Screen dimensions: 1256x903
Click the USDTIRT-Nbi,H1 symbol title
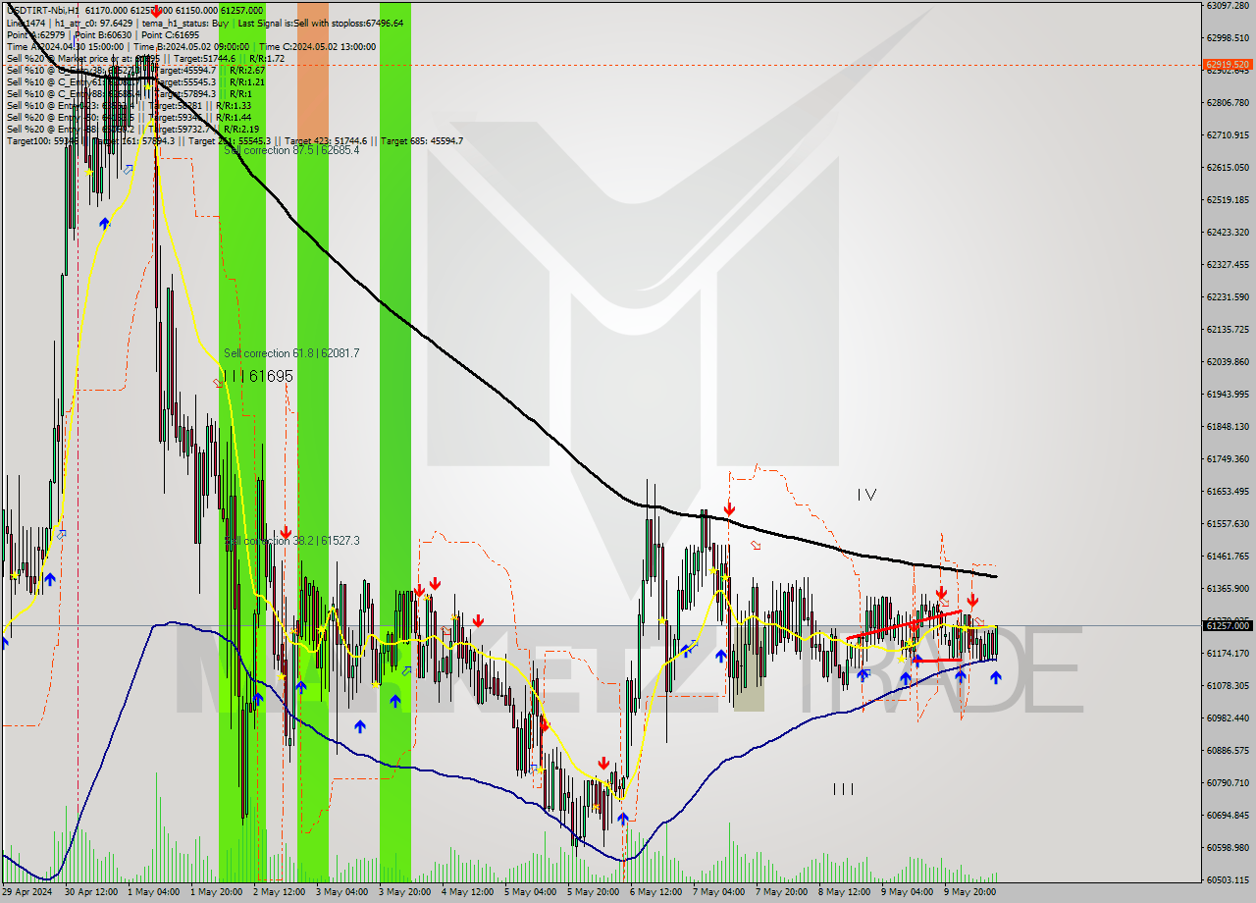click(x=41, y=10)
